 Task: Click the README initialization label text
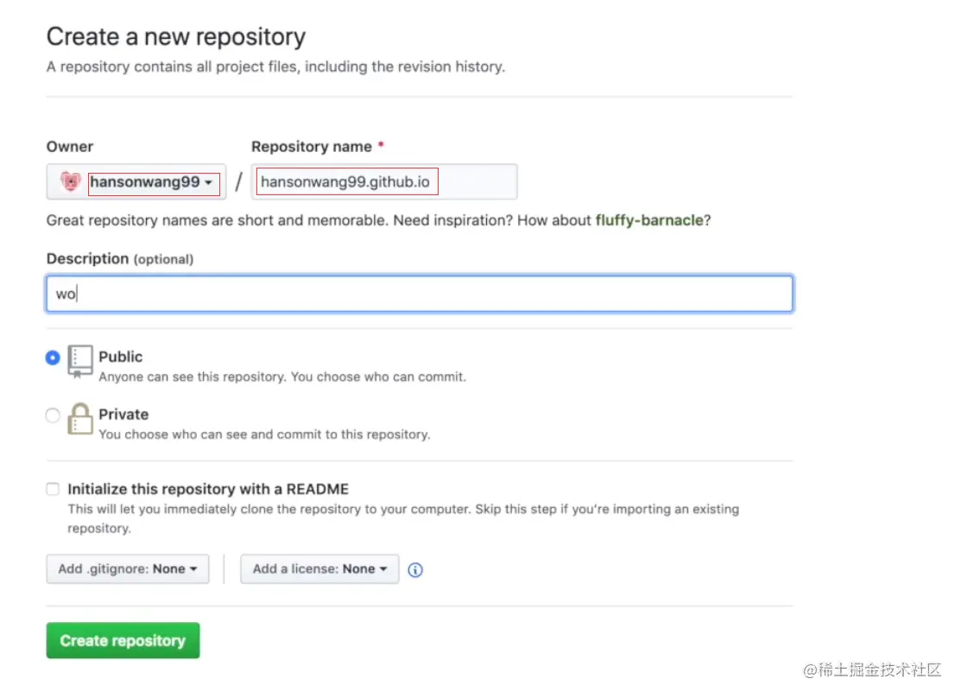click(208, 489)
